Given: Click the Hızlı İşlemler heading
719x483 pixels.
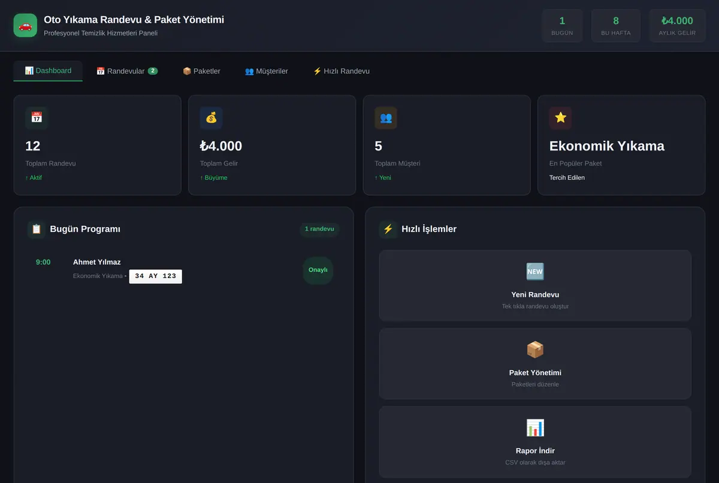Looking at the screenshot, I should 429,229.
